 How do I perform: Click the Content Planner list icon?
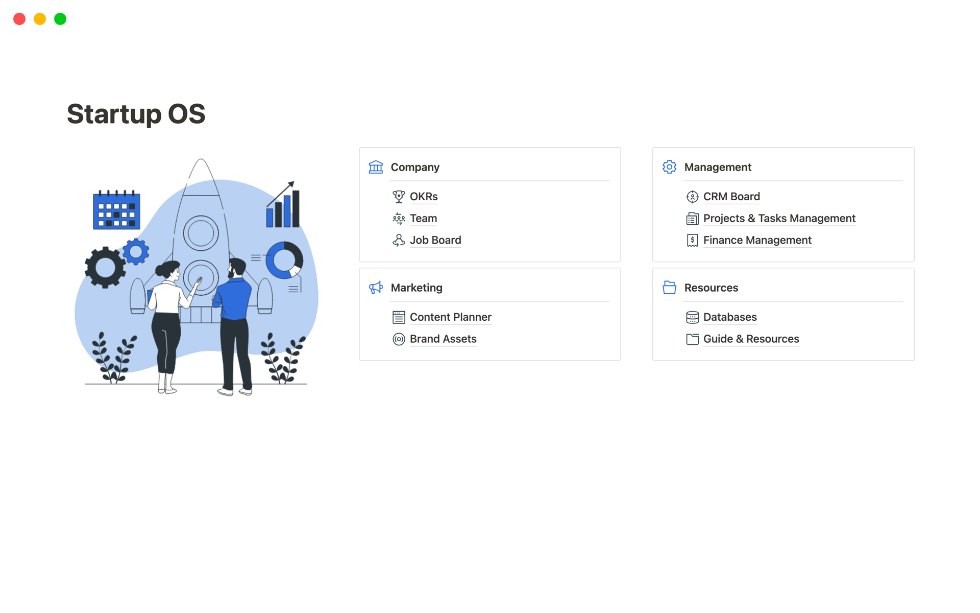[399, 317]
